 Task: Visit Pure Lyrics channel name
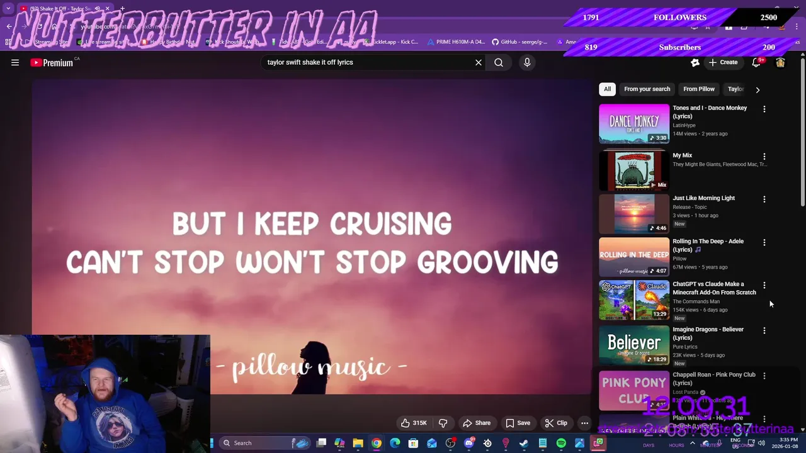pyautogui.click(x=685, y=347)
